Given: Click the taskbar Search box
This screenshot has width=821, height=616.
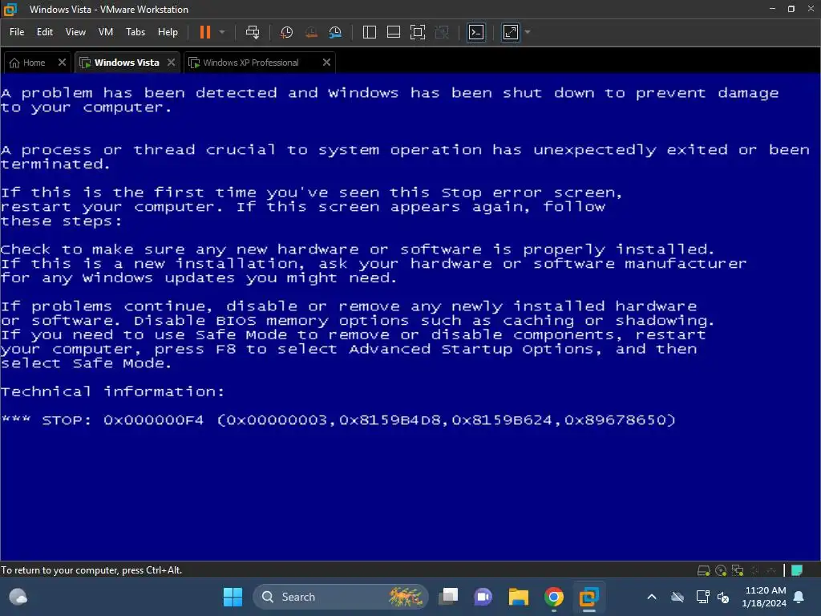Looking at the screenshot, I should (x=340, y=597).
